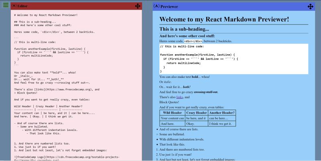321x161 pixels.
Task: Click the 'Wild Header | Crazy Header' editor line
Action: point(48,106)
